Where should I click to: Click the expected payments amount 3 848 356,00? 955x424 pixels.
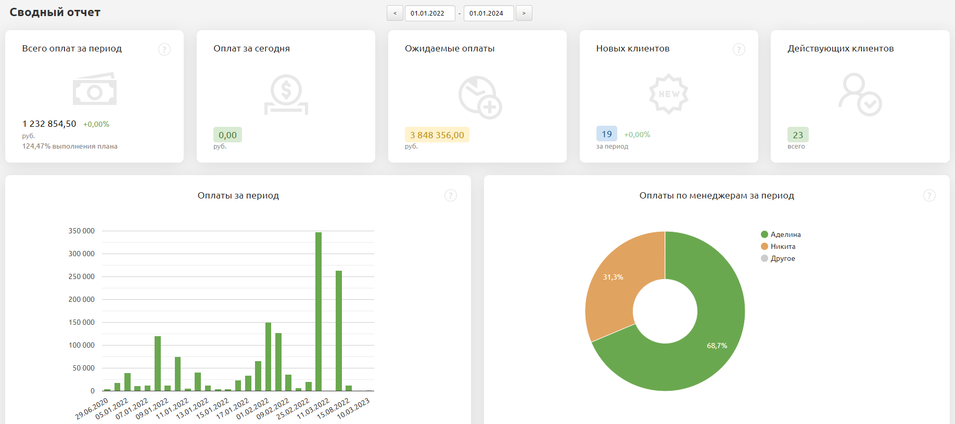click(x=437, y=135)
